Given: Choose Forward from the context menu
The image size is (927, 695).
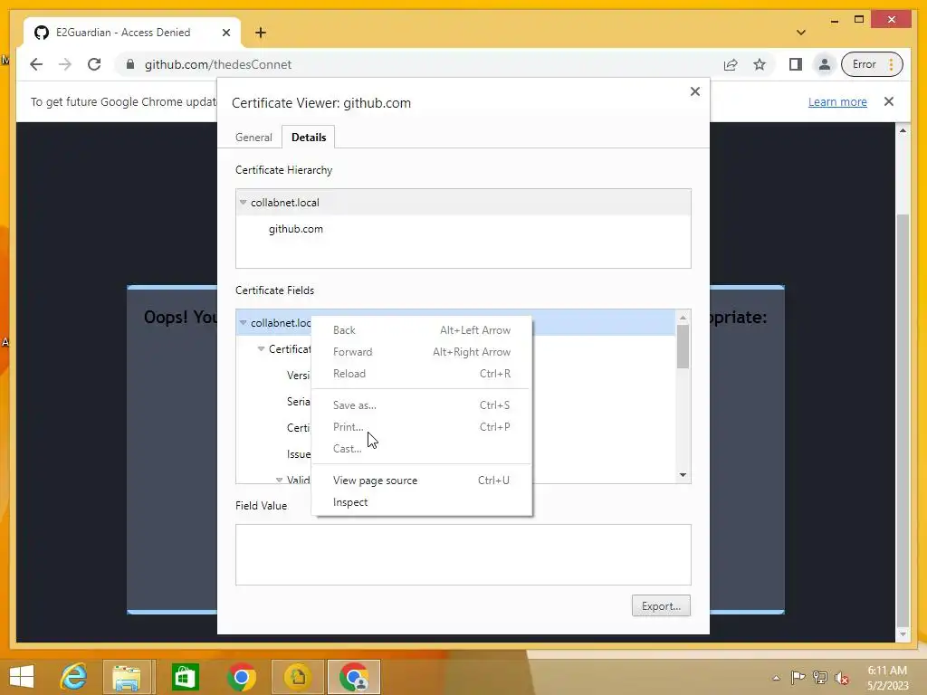Looking at the screenshot, I should [x=422, y=352].
